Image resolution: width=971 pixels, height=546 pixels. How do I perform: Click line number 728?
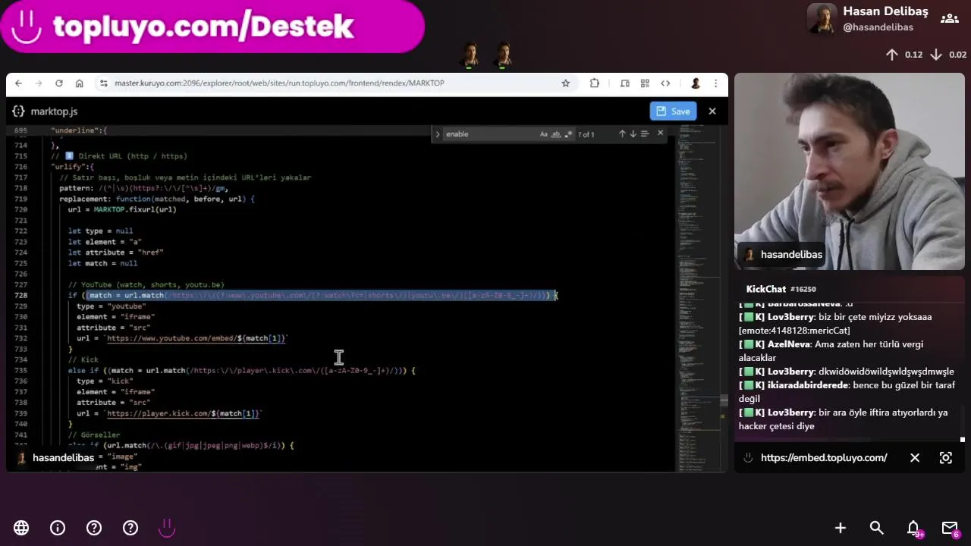coord(20,295)
